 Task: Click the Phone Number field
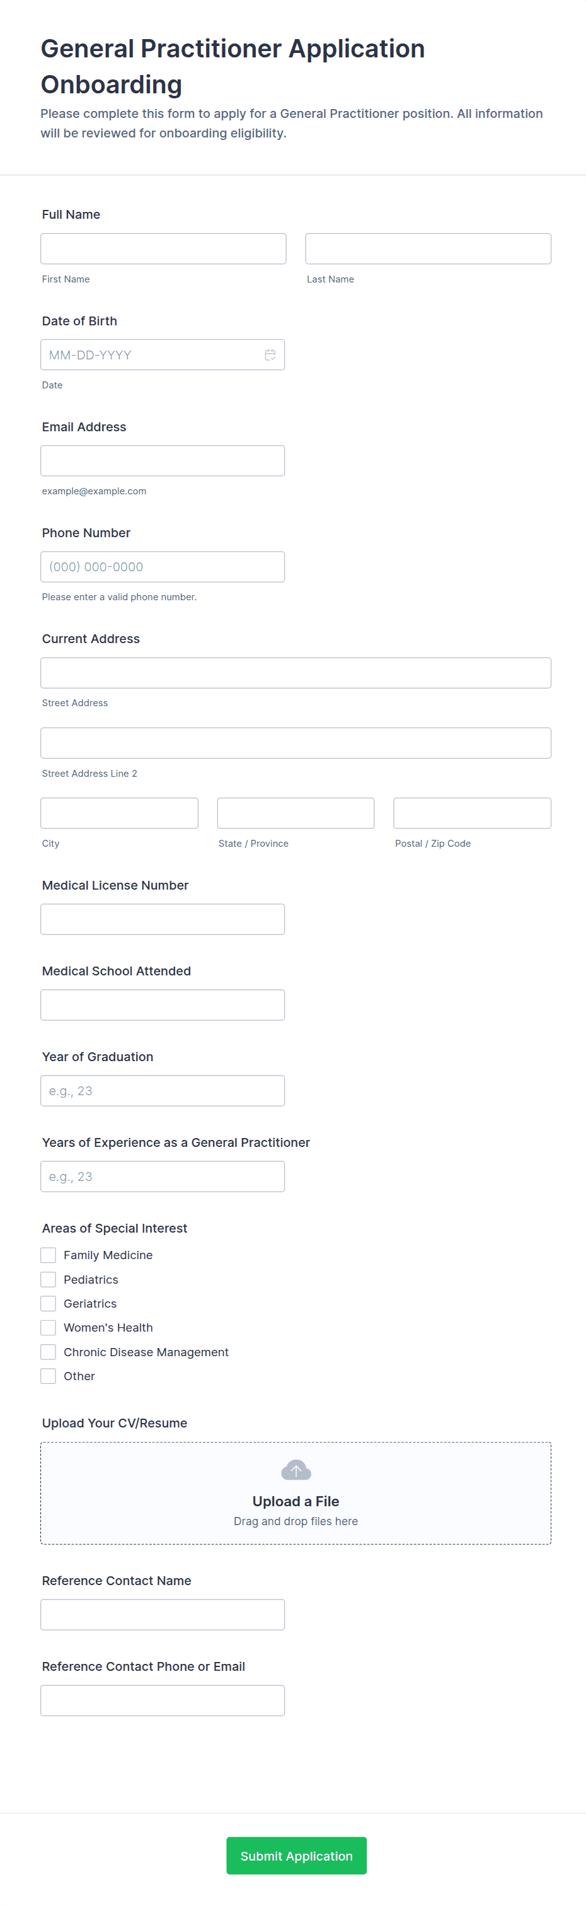coord(163,567)
